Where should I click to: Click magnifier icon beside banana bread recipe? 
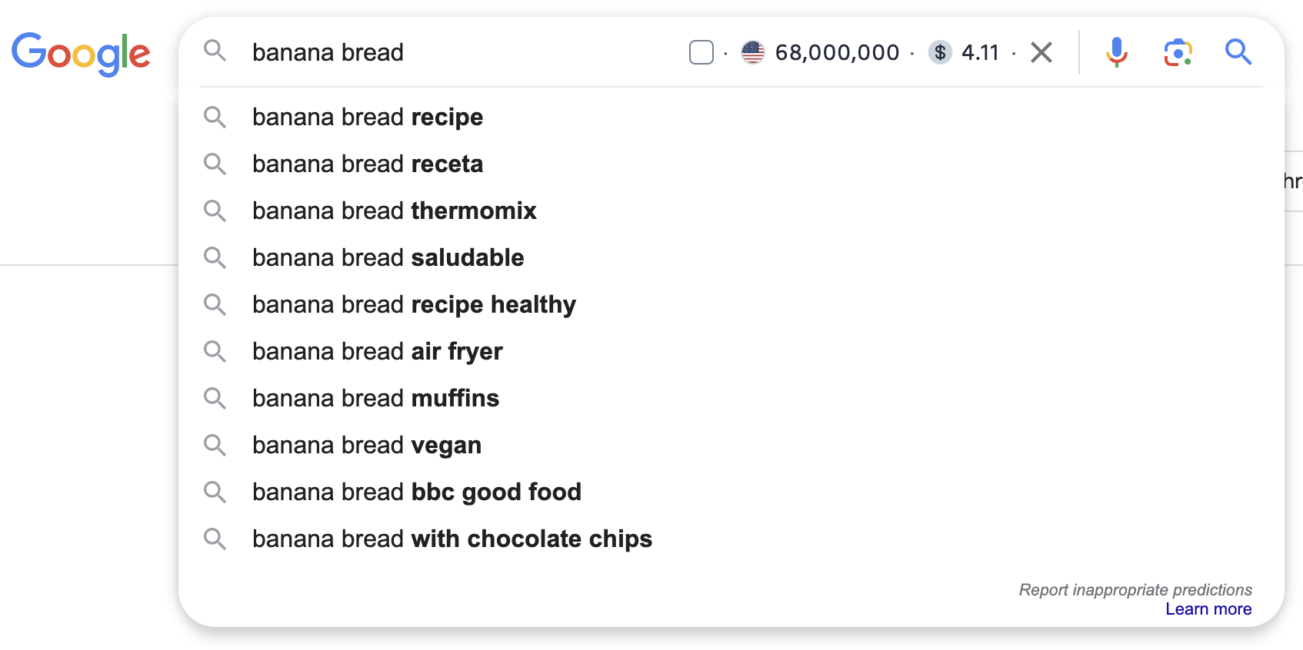pos(215,118)
